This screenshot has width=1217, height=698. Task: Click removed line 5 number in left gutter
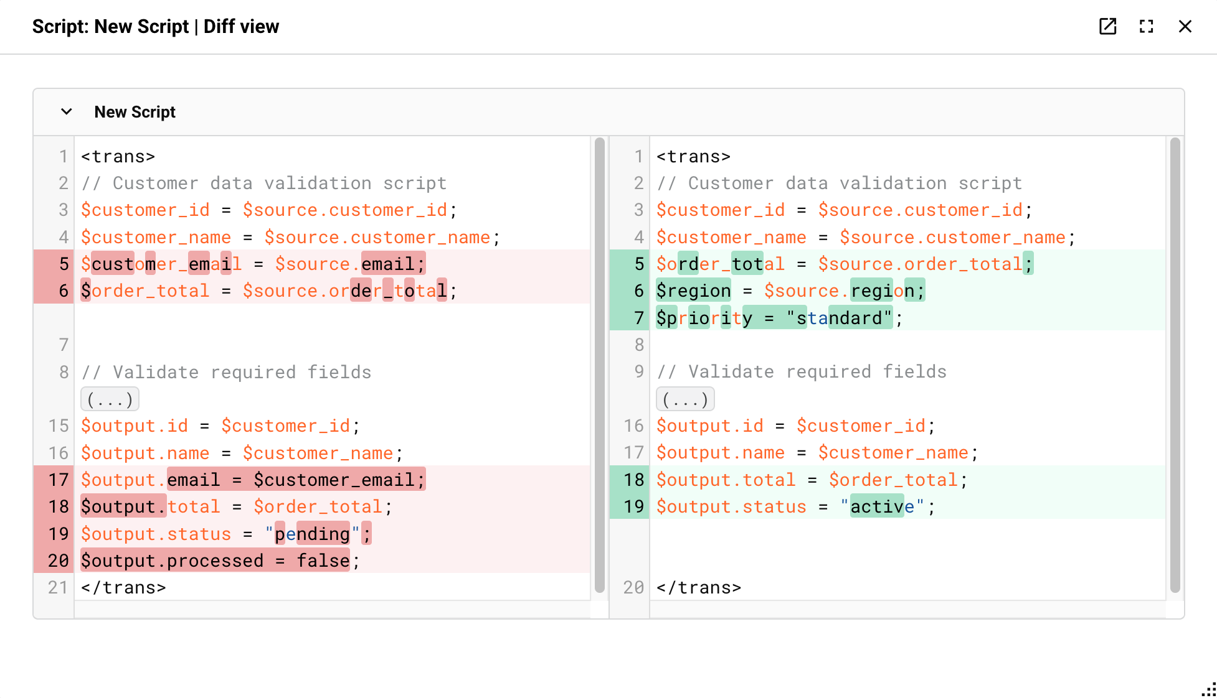coord(64,264)
